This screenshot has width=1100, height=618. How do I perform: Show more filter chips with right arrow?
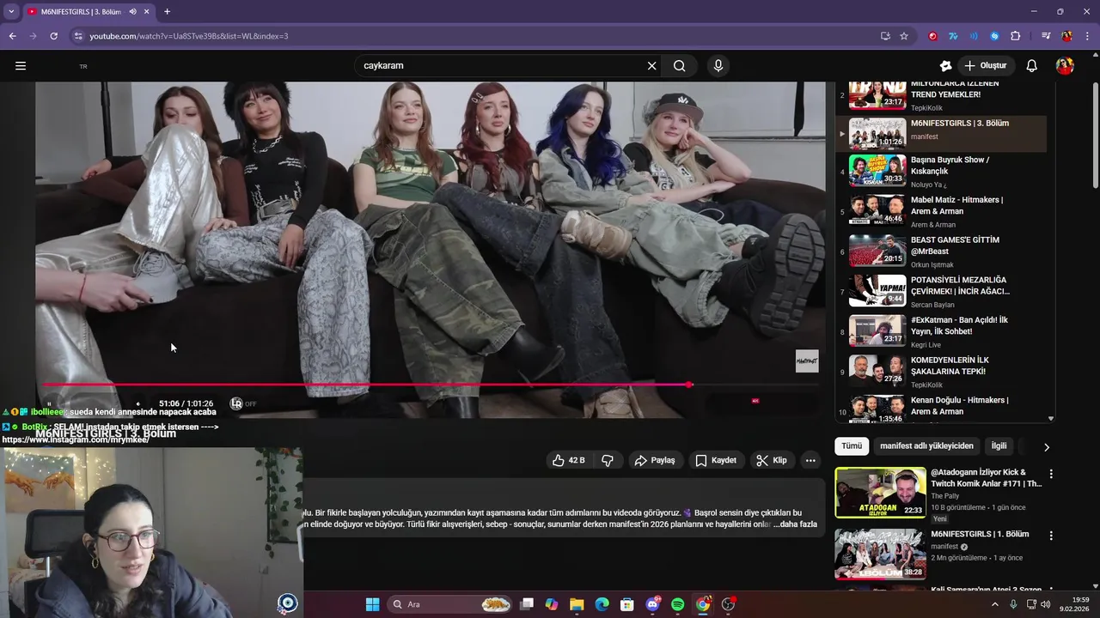pos(1046,446)
